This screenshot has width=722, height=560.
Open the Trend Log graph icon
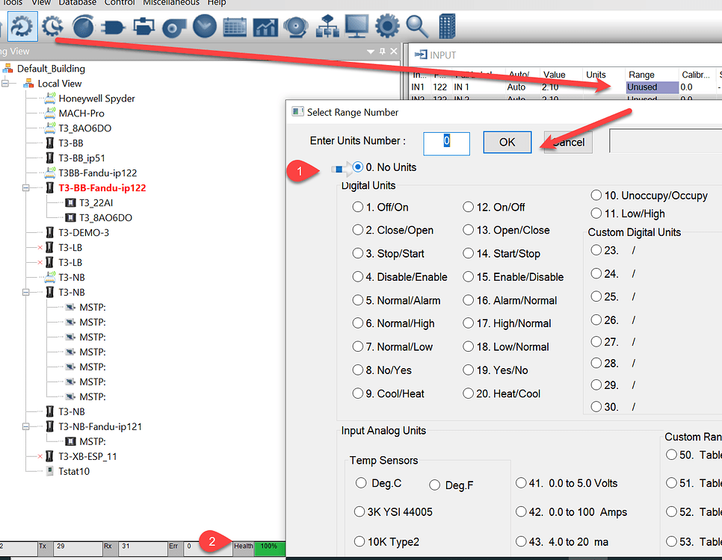pos(265,25)
